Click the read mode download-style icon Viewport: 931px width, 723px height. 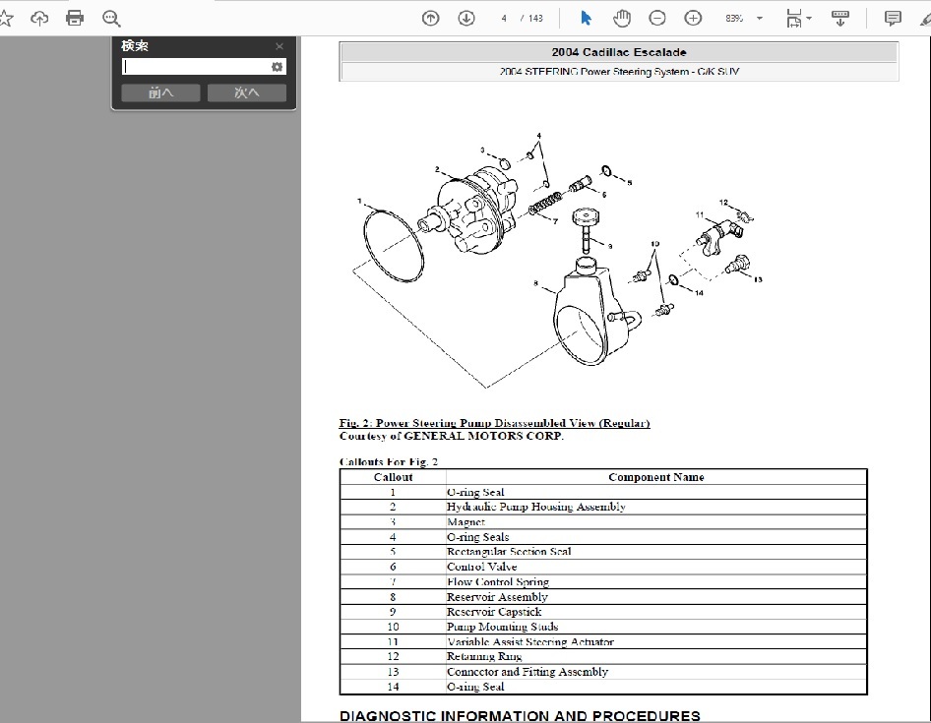(x=840, y=19)
